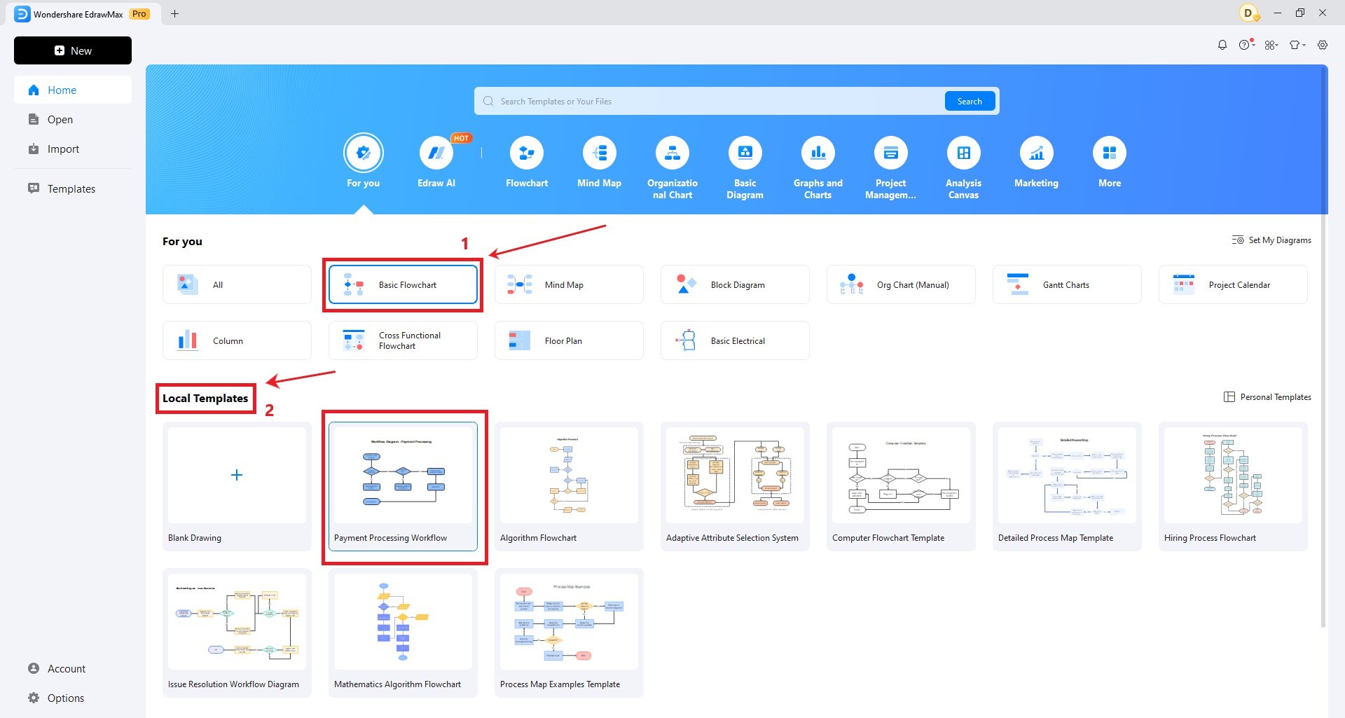The height and width of the screenshot is (718, 1345).
Task: Open the Analysis Canvas category
Action: (x=963, y=153)
